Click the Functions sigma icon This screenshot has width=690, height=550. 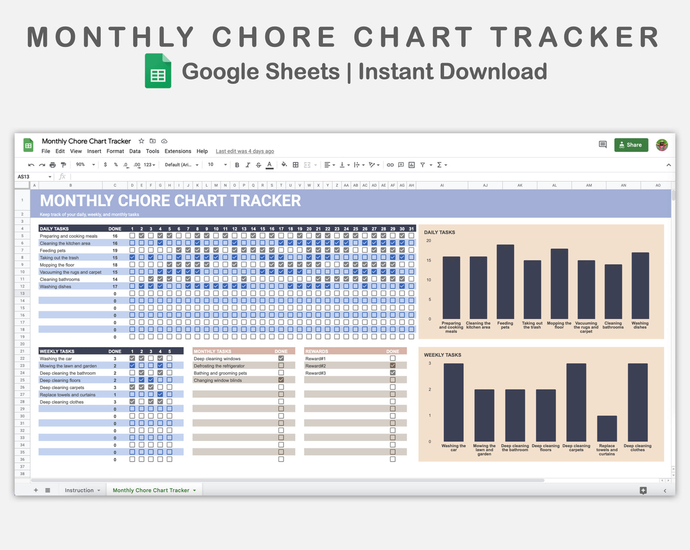pos(440,165)
